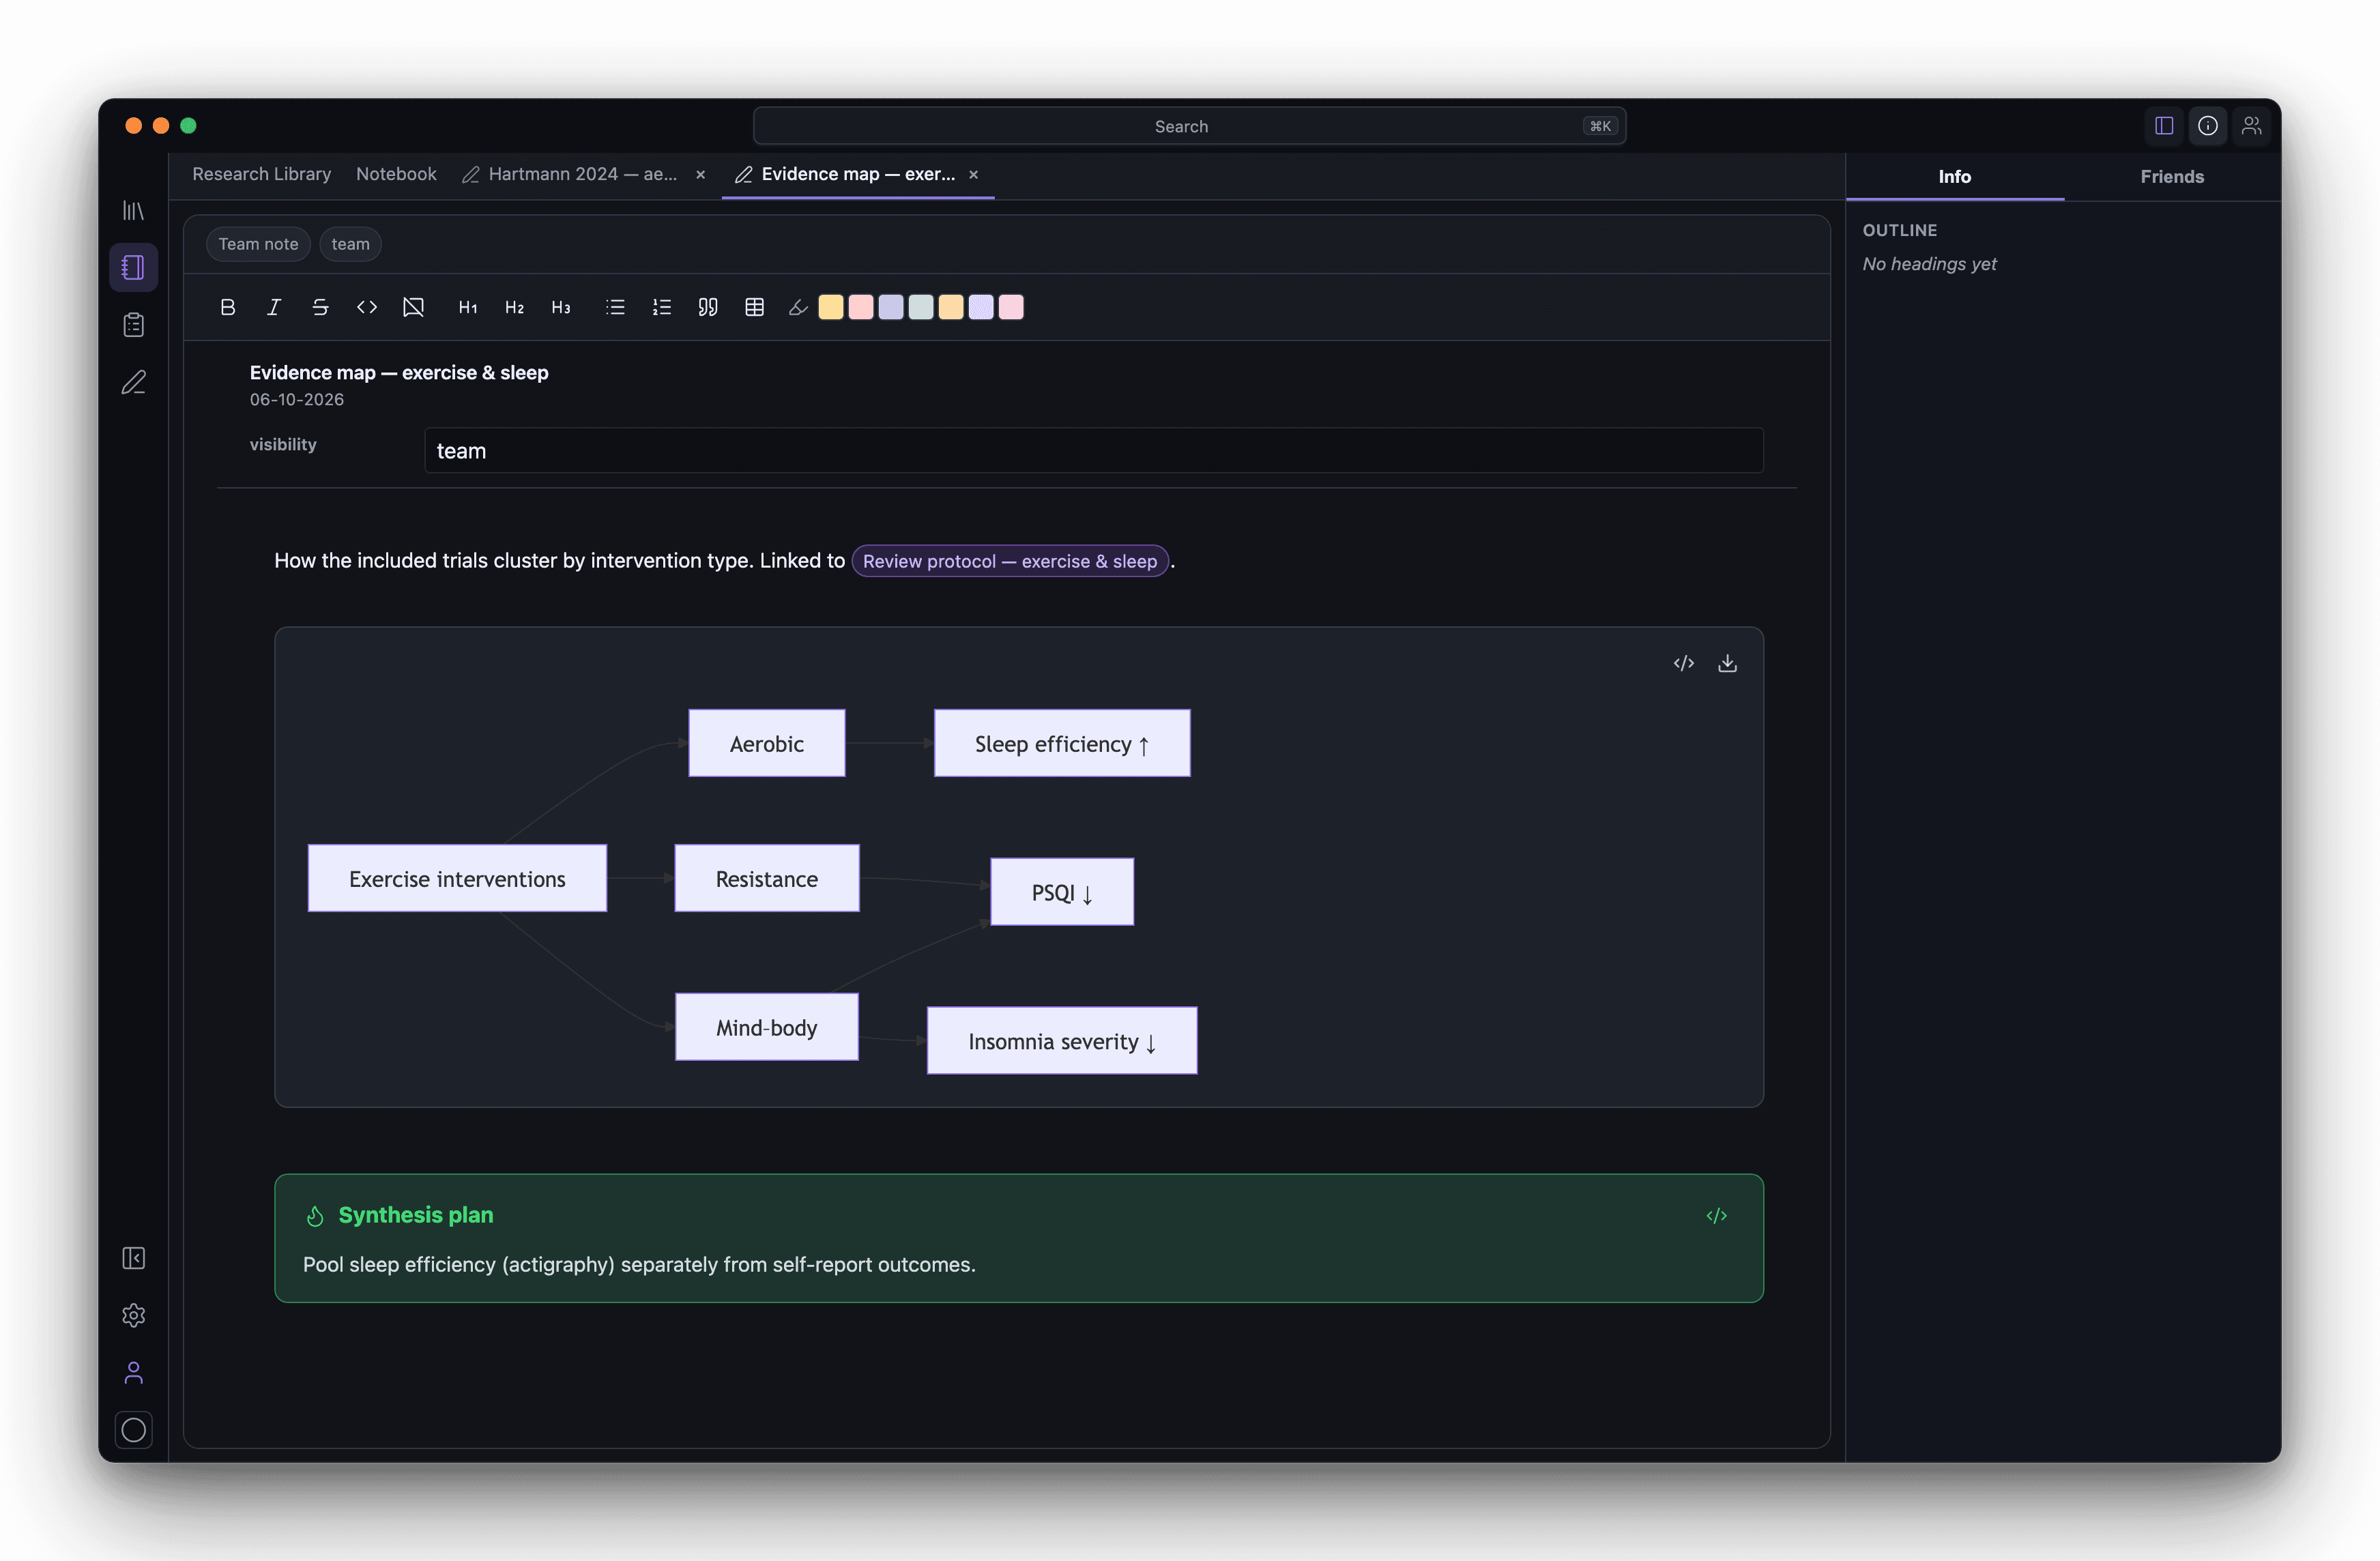Select the highlighter tool
Viewport: 2380px width, 1561px height.
pos(798,307)
